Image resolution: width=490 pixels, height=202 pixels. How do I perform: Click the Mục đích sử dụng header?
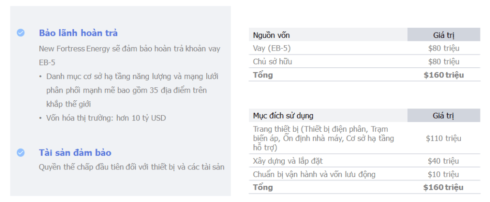point(283,116)
